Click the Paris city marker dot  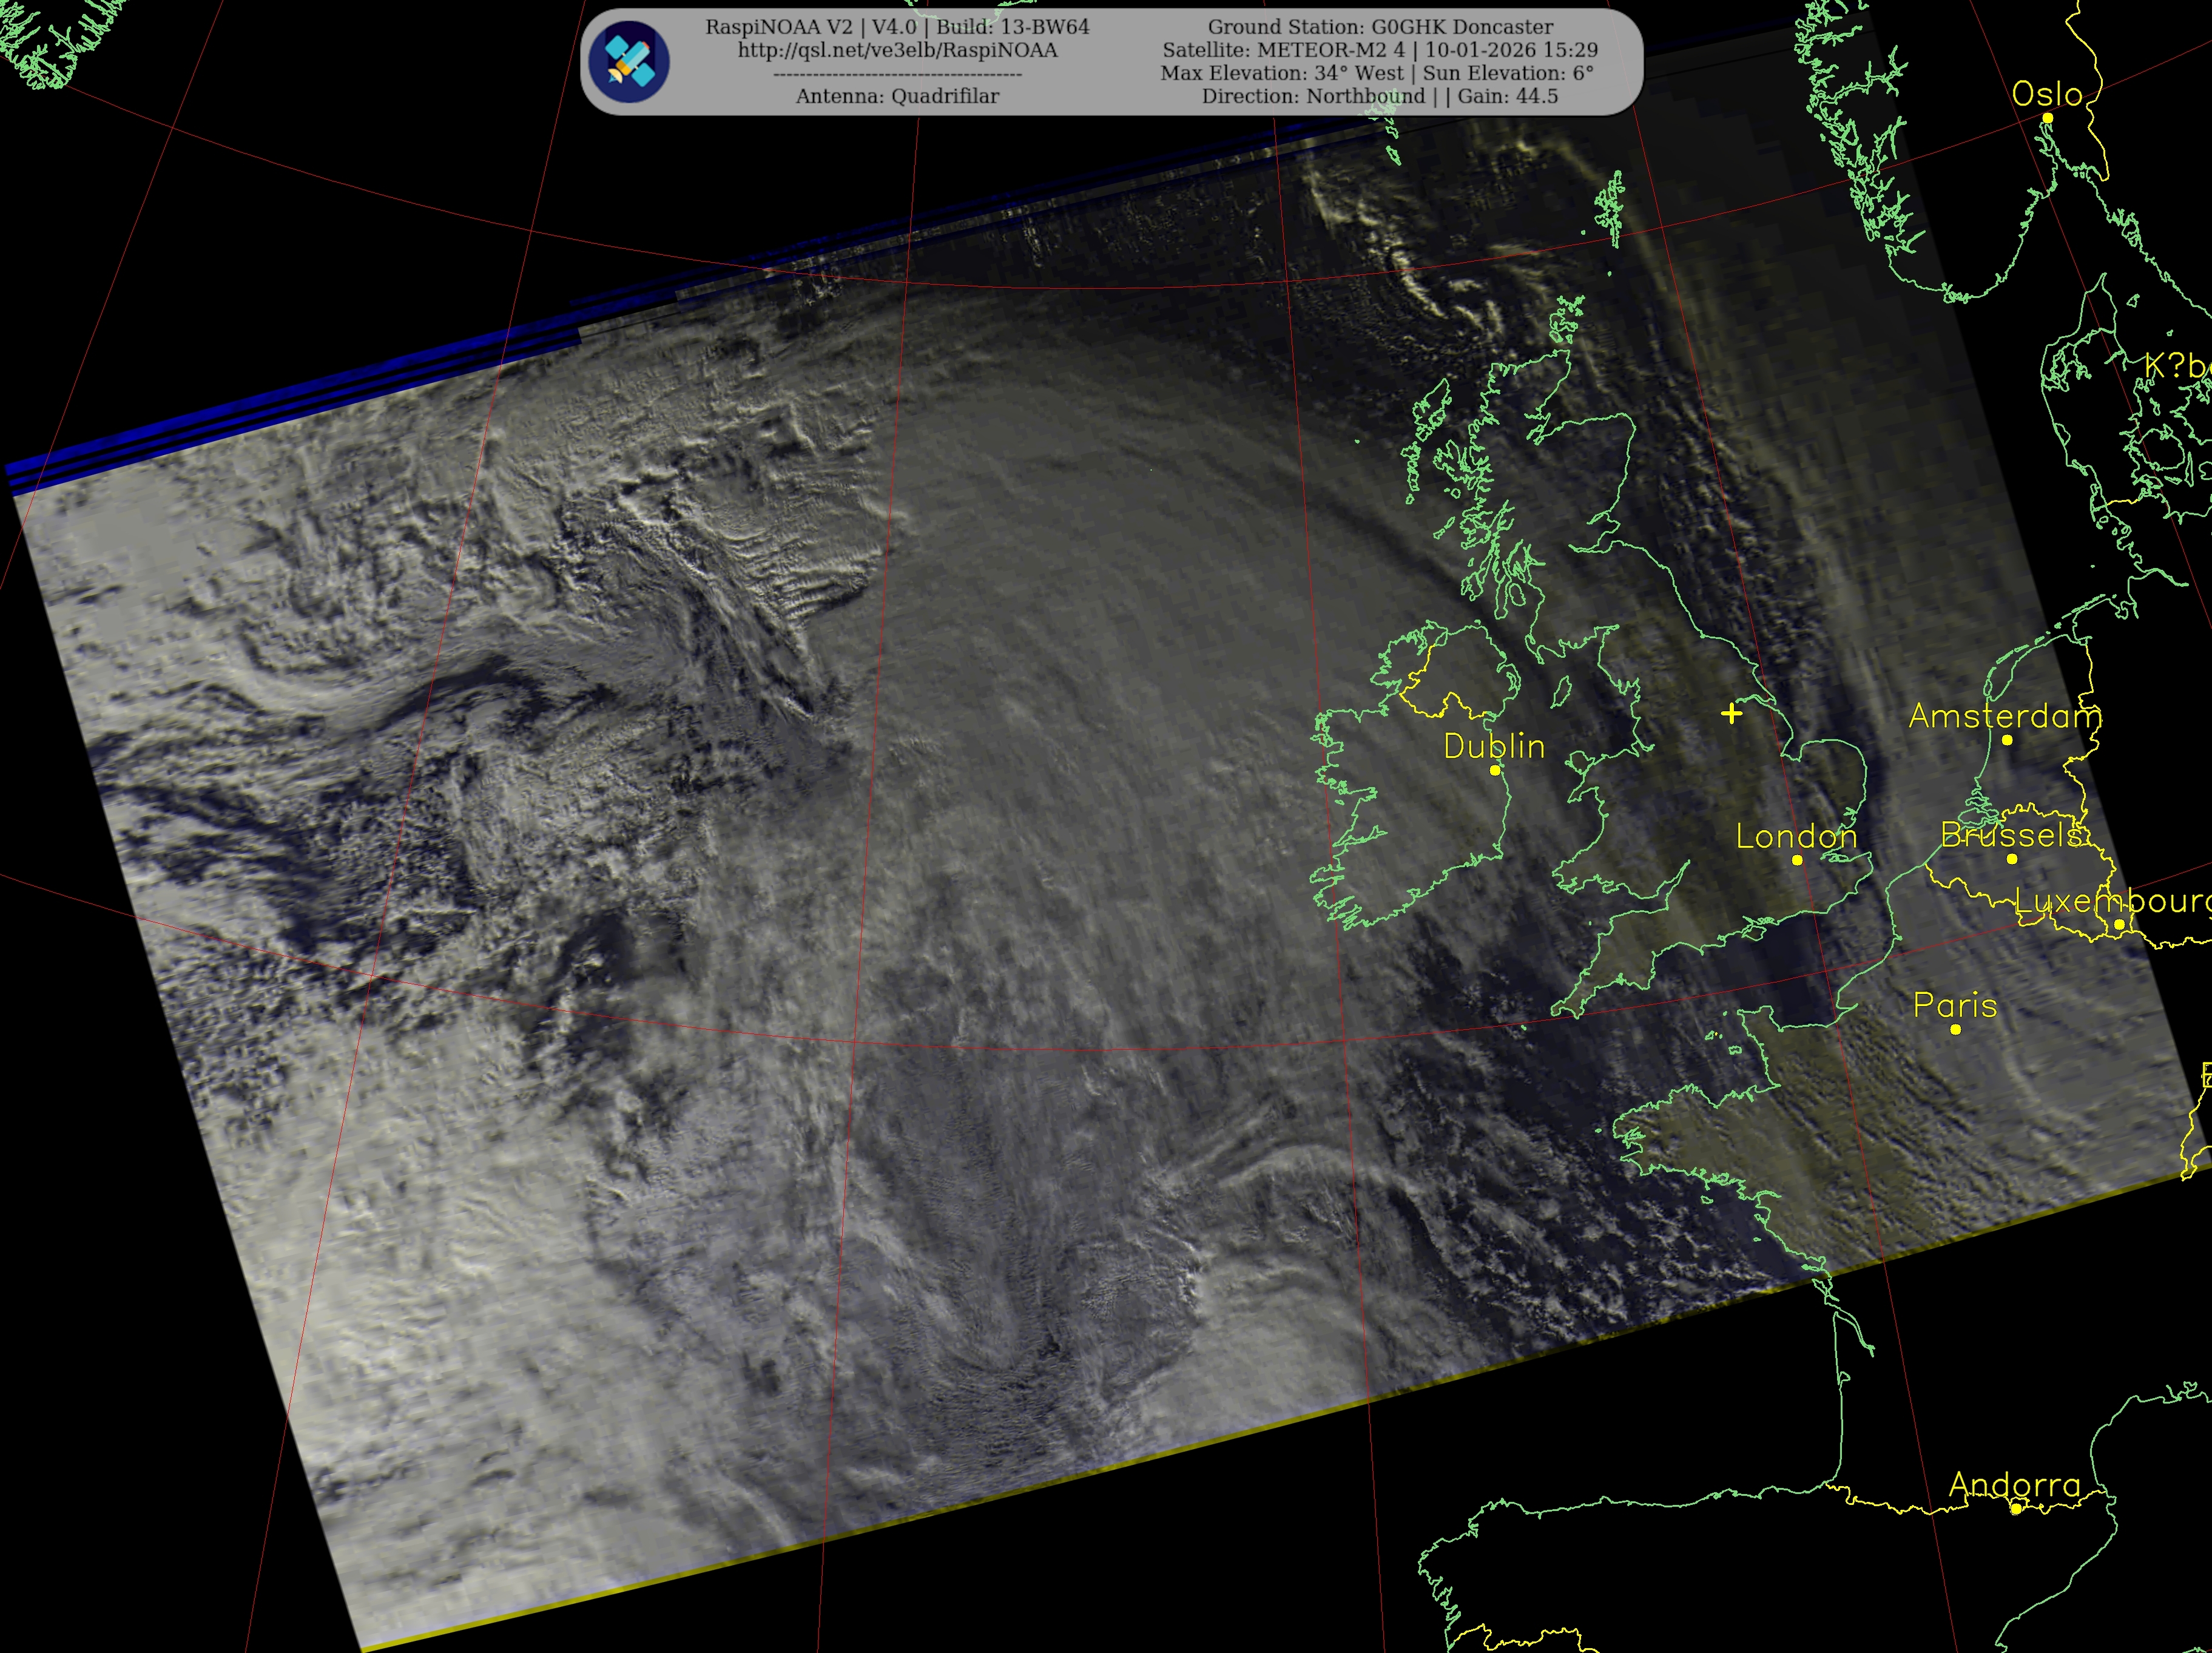1955,1029
